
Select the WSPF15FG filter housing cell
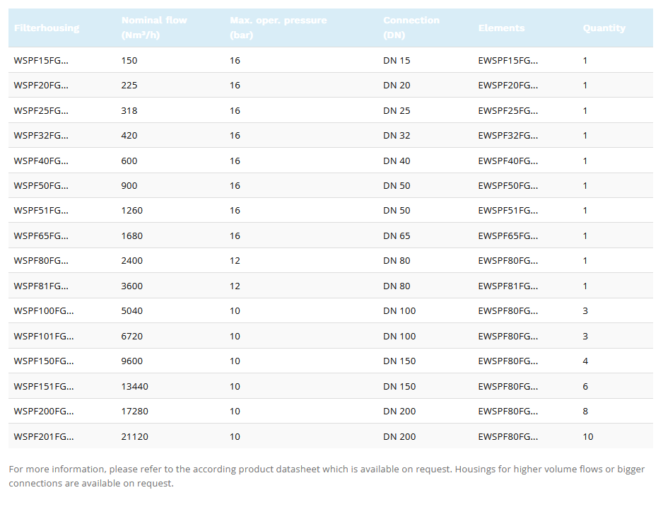[41, 61]
